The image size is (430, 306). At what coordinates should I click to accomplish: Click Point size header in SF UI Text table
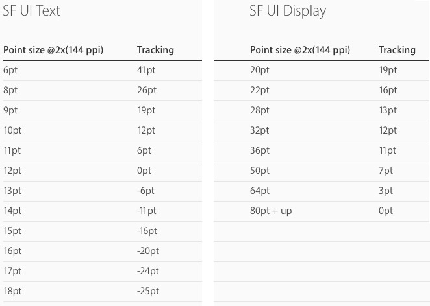pyautogui.click(x=53, y=50)
